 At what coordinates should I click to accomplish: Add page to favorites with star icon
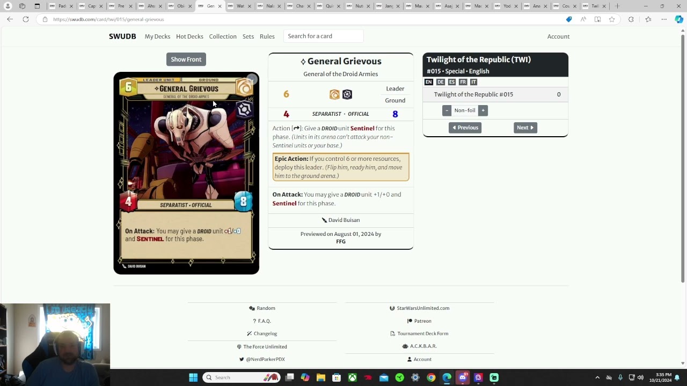point(612,19)
